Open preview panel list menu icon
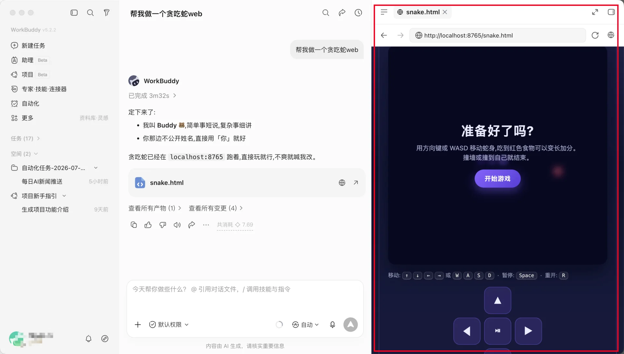The width and height of the screenshot is (624, 354). point(384,12)
